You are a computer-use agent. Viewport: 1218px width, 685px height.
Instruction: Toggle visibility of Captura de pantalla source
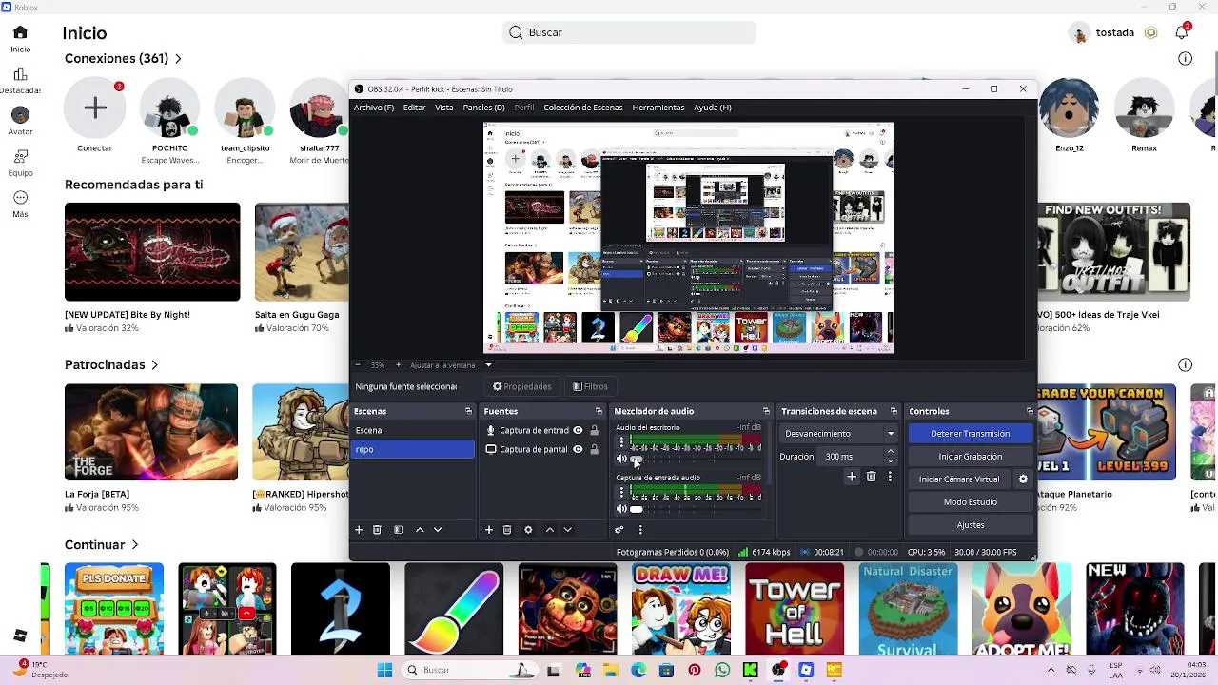[x=578, y=450]
